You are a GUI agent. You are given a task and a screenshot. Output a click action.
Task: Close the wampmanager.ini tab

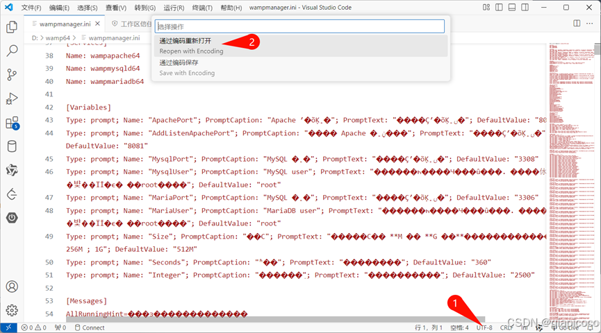[98, 24]
